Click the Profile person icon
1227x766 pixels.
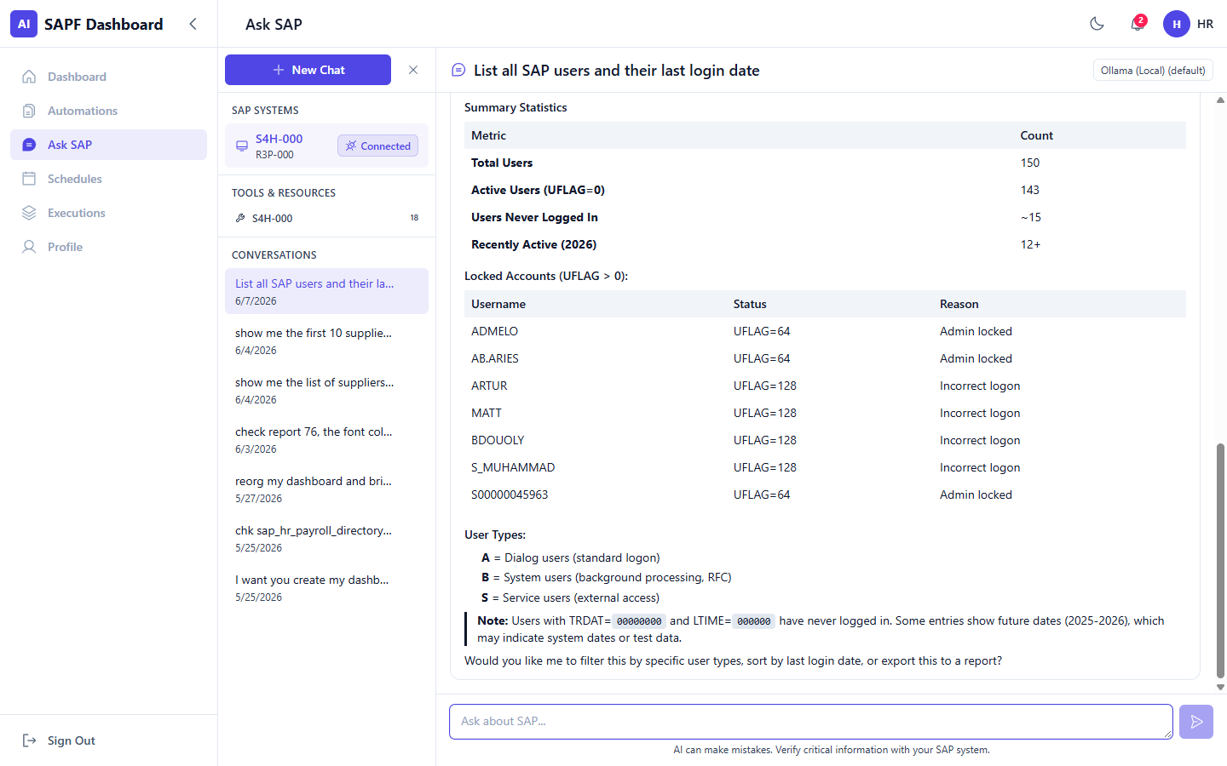[29, 247]
